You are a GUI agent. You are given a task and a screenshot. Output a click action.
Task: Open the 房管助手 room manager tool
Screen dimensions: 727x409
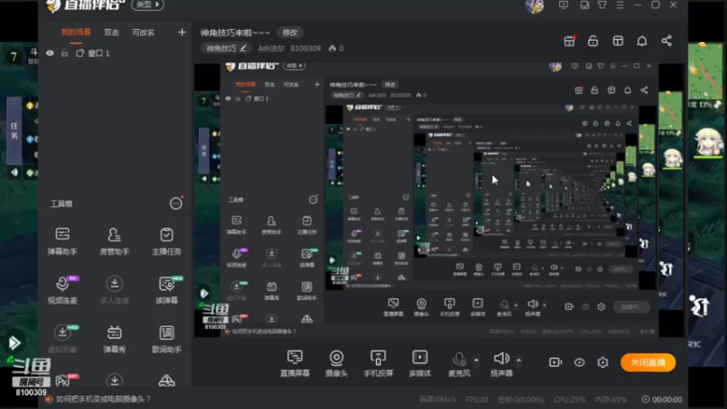(x=115, y=241)
